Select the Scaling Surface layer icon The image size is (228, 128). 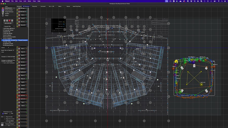pyautogui.click(x=3, y=10)
